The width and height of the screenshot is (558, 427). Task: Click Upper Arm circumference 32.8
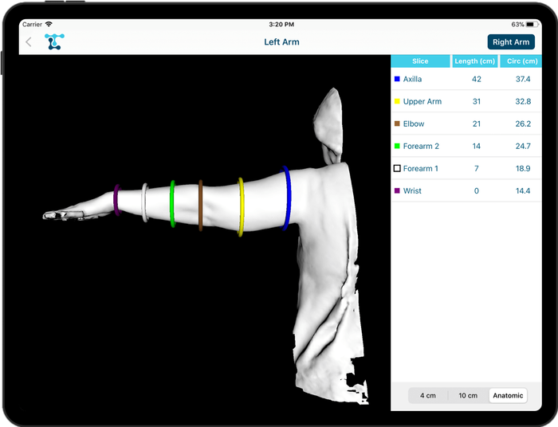click(x=523, y=101)
